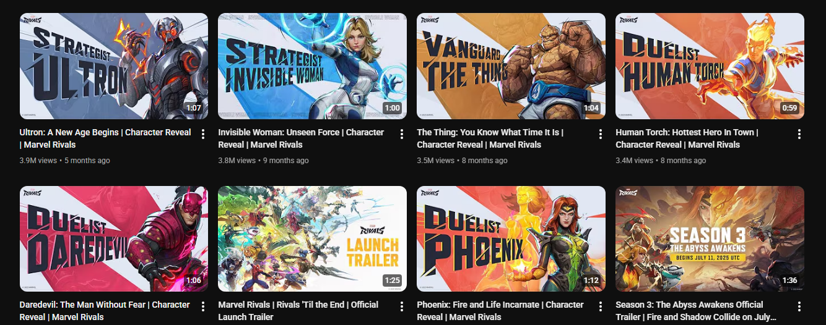Play the Strategist Ultron thumbnail

pos(114,66)
